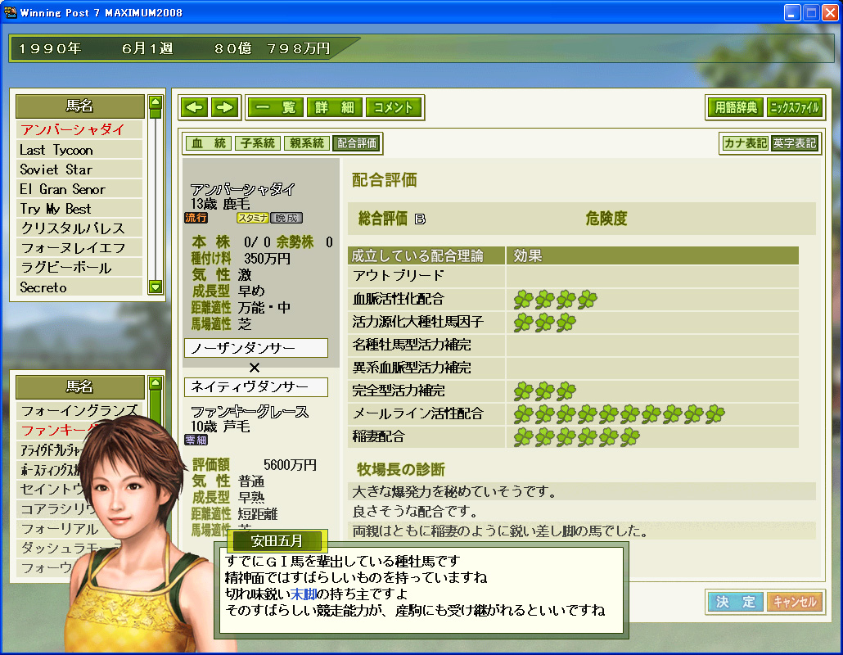Open the 血統 pedigree tab
The height and width of the screenshot is (655, 843).
coord(208,143)
